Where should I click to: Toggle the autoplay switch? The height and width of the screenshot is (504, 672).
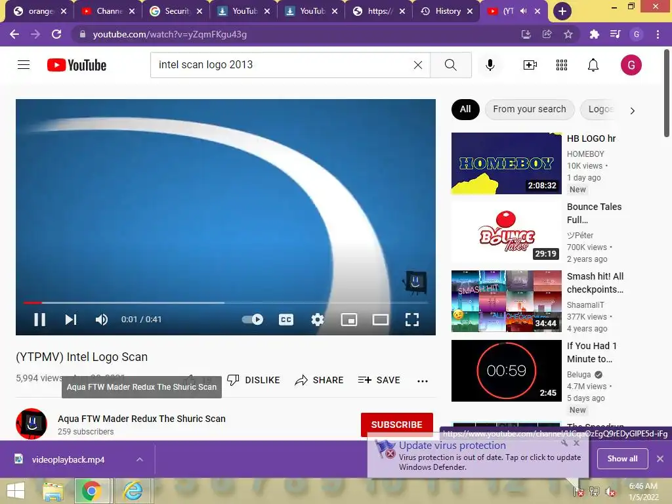tap(253, 320)
